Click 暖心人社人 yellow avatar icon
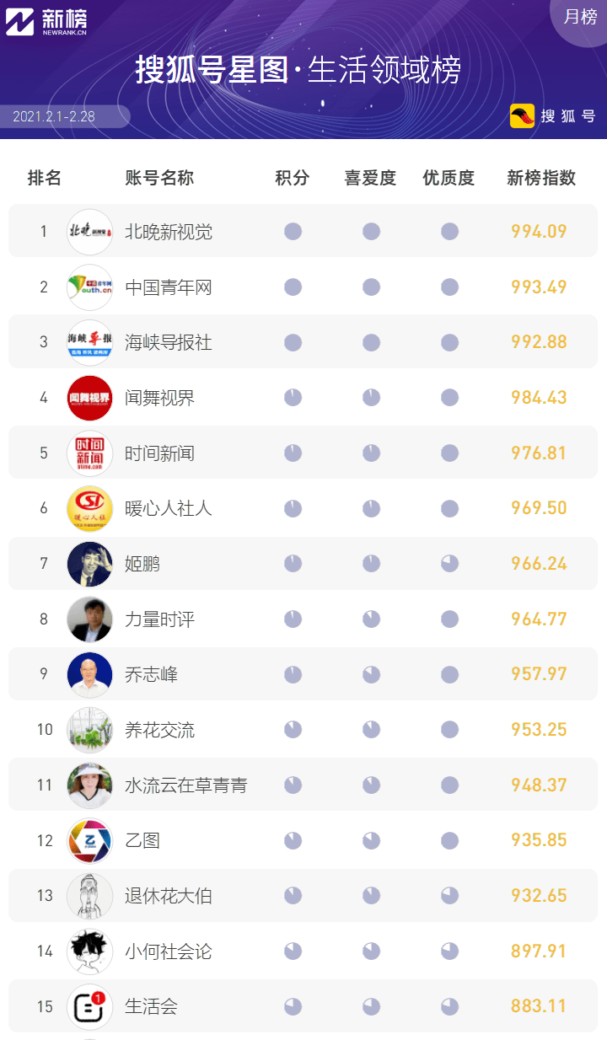This screenshot has height=1040, width=607. pos(89,508)
